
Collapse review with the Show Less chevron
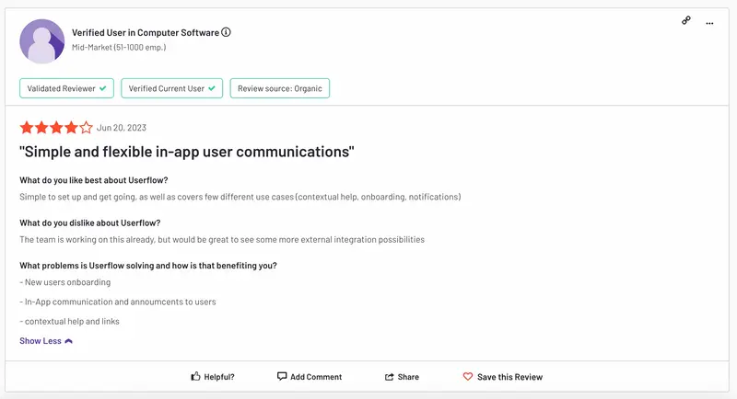68,341
